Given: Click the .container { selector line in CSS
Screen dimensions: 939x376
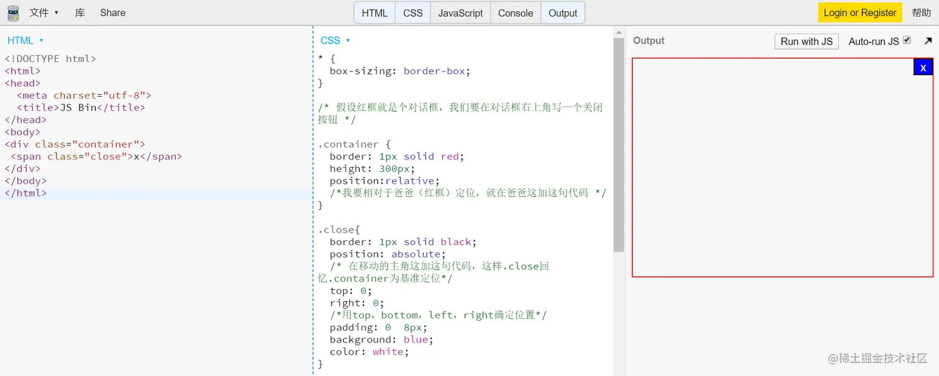Looking at the screenshot, I should point(354,144).
